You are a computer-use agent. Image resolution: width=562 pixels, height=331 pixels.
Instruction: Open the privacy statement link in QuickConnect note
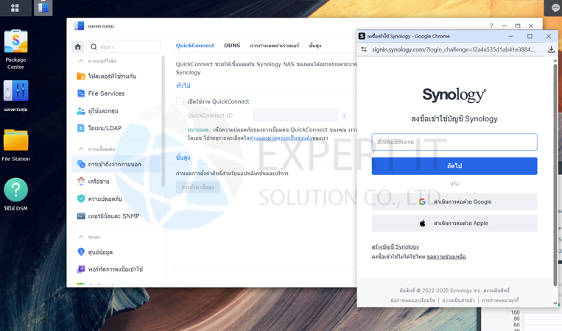click(x=281, y=138)
